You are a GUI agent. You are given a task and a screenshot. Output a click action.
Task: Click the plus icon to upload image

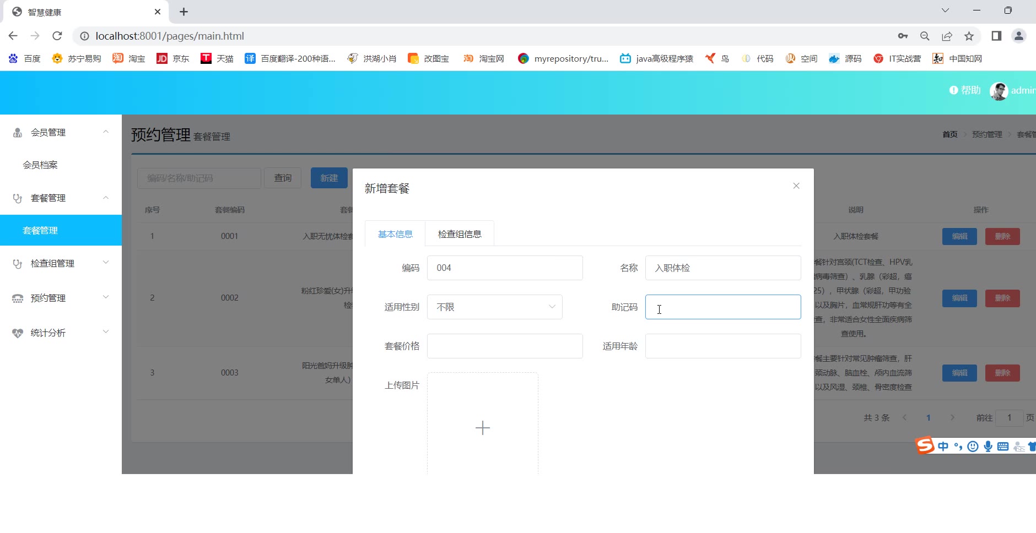(482, 428)
